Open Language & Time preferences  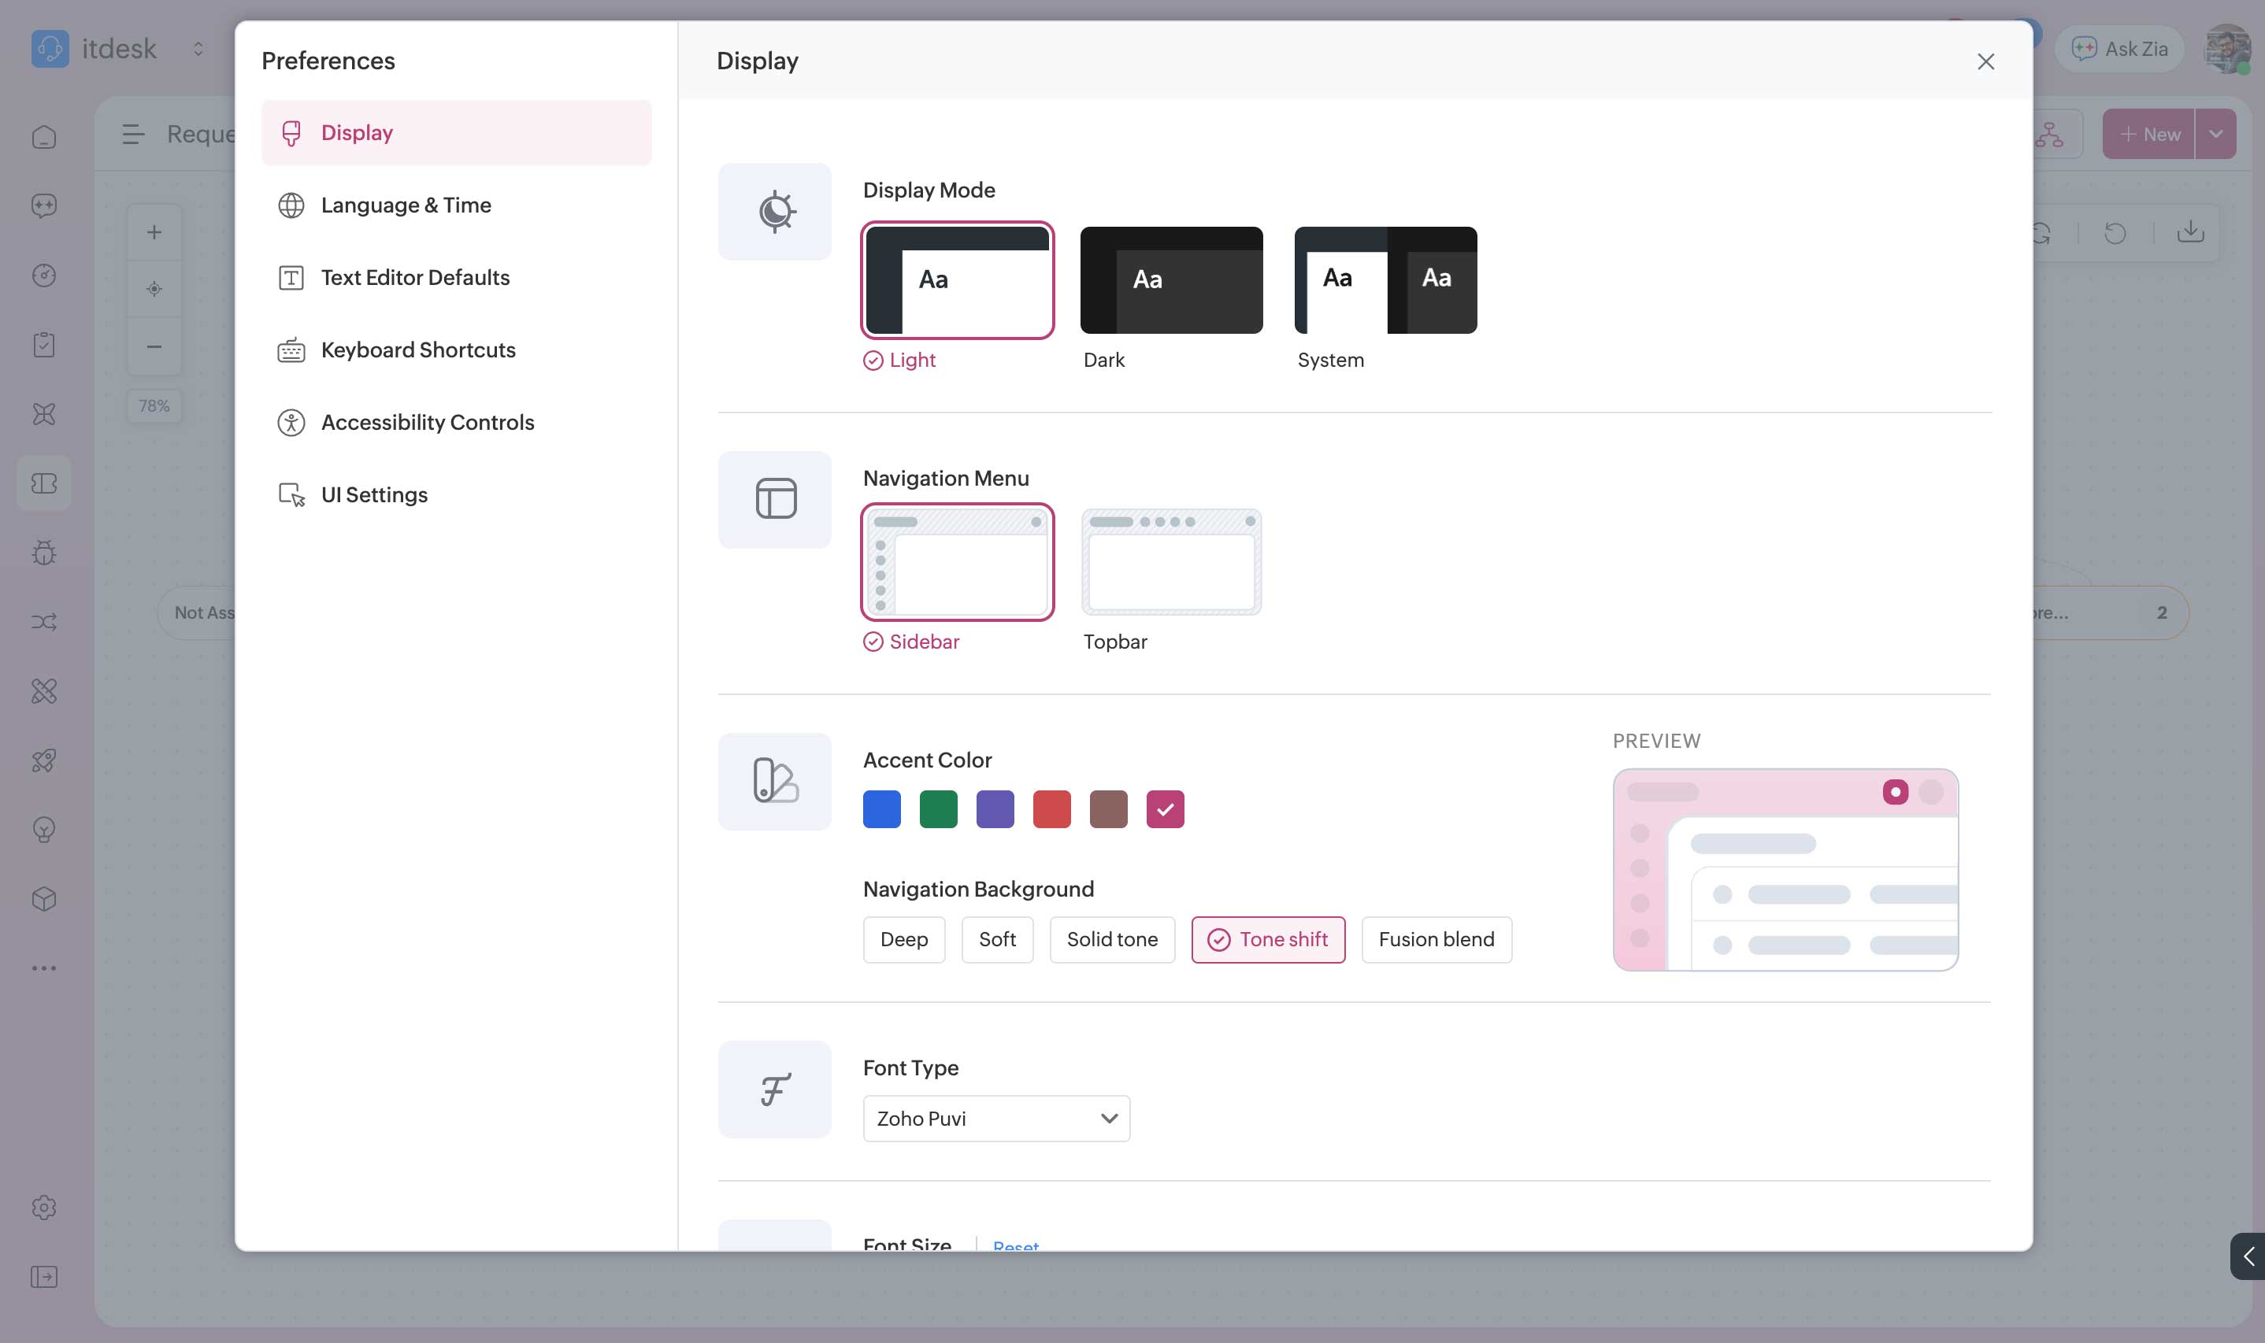click(x=456, y=205)
